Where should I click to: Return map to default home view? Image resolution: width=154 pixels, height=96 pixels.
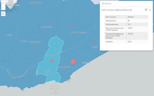click(x=3, y=14)
